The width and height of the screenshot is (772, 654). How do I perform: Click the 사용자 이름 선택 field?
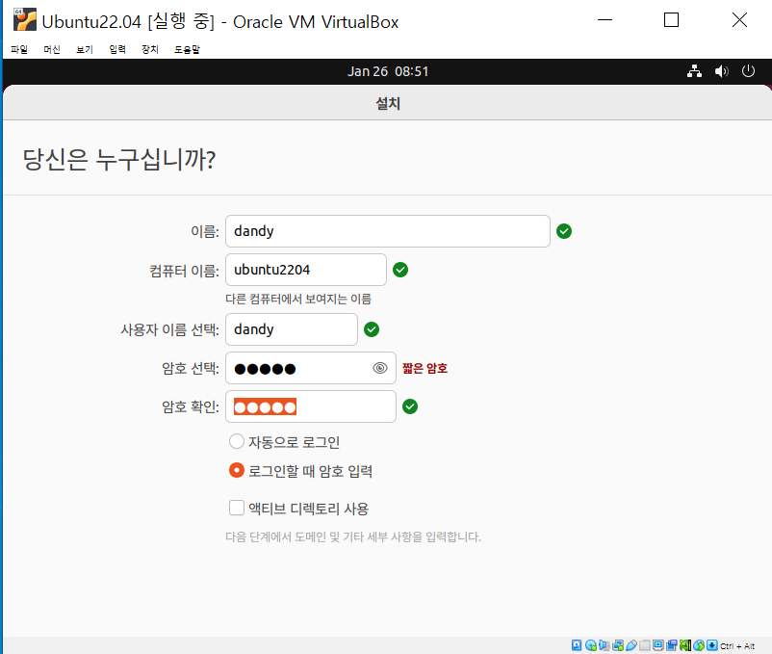[x=292, y=329]
